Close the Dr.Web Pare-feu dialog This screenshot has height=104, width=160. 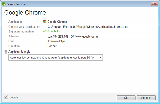pos(154,4)
